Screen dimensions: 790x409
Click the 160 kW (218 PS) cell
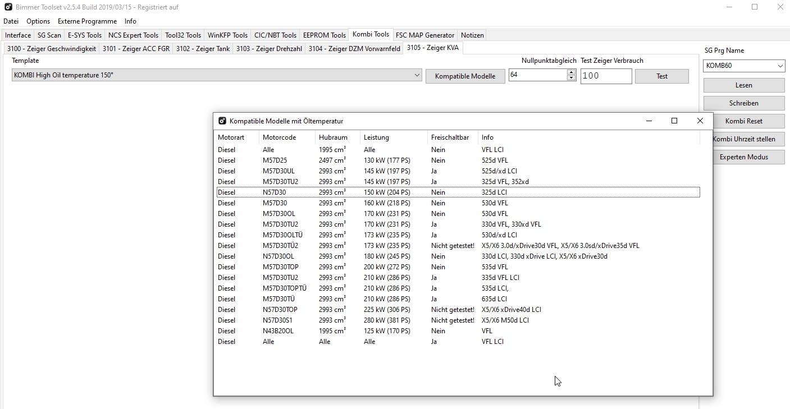[387, 203]
